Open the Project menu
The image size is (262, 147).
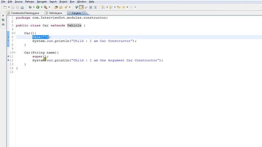pyautogui.click(x=63, y=2)
